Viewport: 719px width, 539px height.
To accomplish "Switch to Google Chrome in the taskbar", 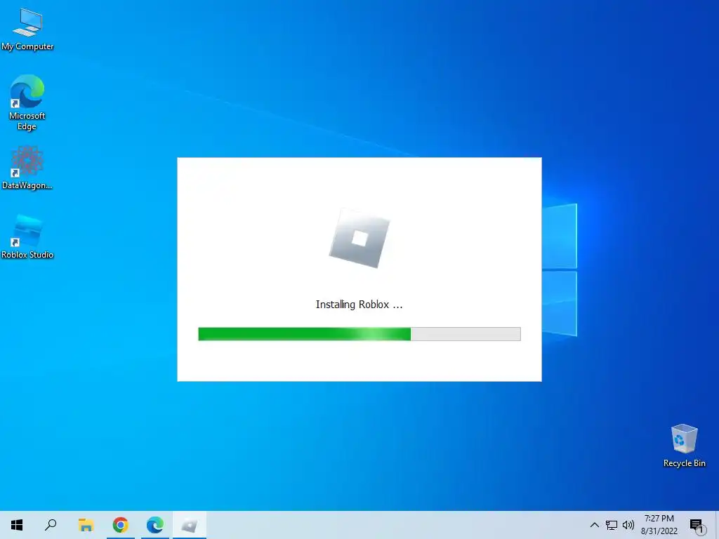I will click(x=121, y=525).
